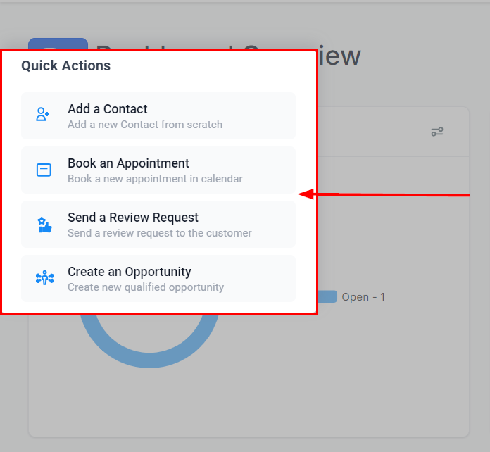Click the Dashboard Overview page title
Image resolution: width=490 pixels, height=452 pixels.
coord(339,56)
